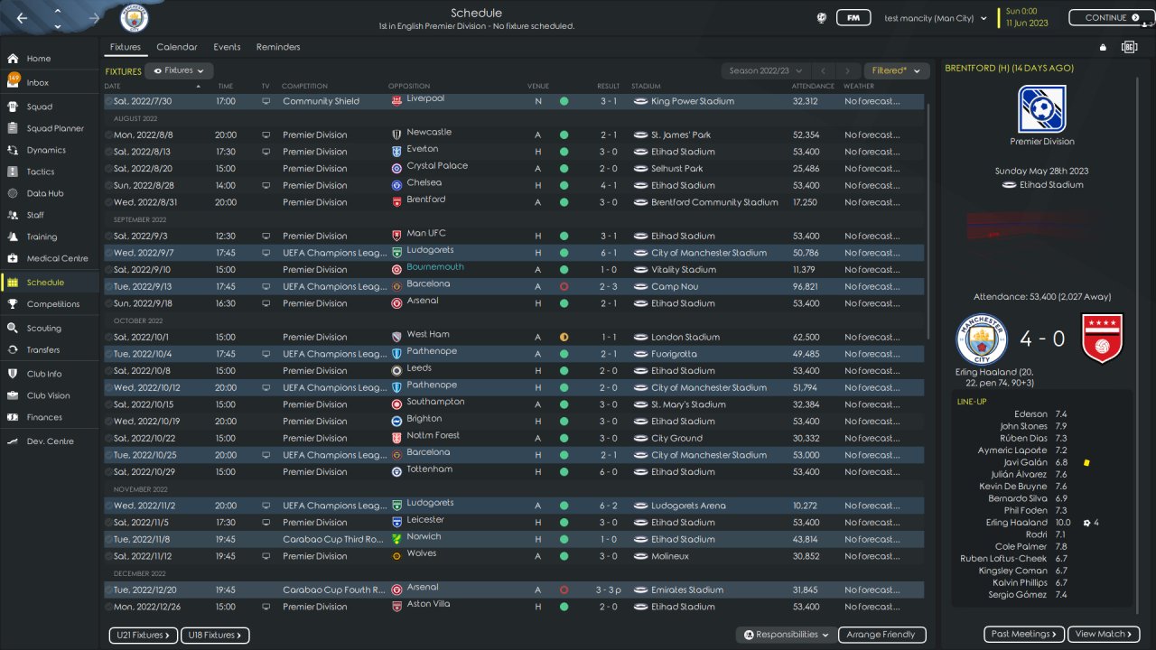Click the Transfers arrows icon
Viewport: 1156px width, 650px height.
(13, 350)
